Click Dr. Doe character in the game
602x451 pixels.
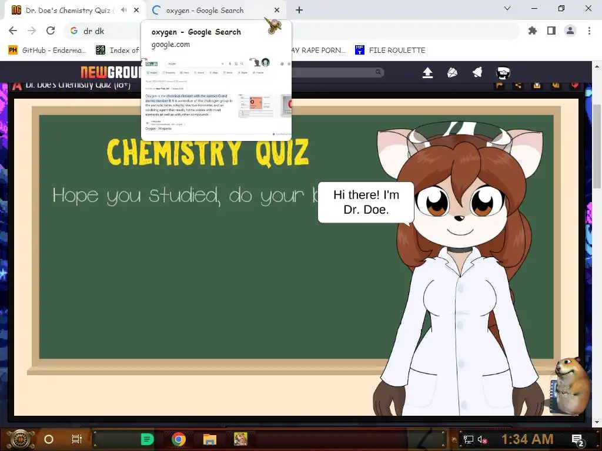point(459,268)
